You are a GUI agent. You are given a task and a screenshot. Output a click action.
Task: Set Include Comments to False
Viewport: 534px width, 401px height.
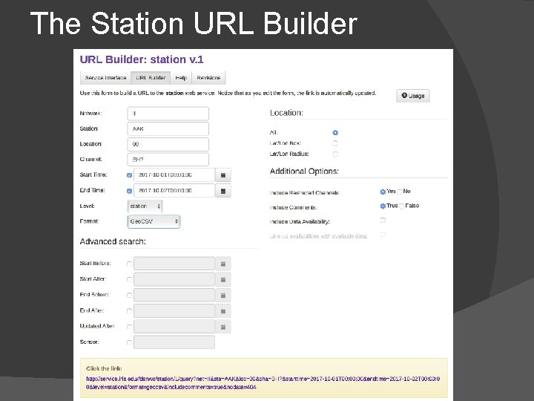click(402, 206)
